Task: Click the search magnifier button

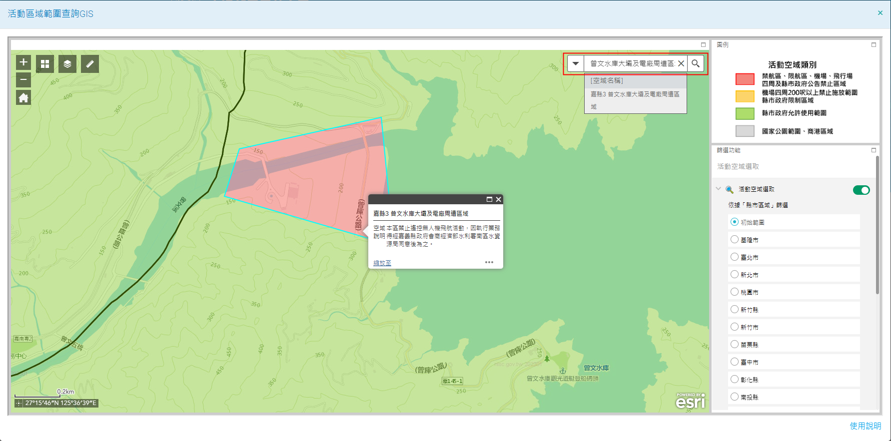Action: 696,63
